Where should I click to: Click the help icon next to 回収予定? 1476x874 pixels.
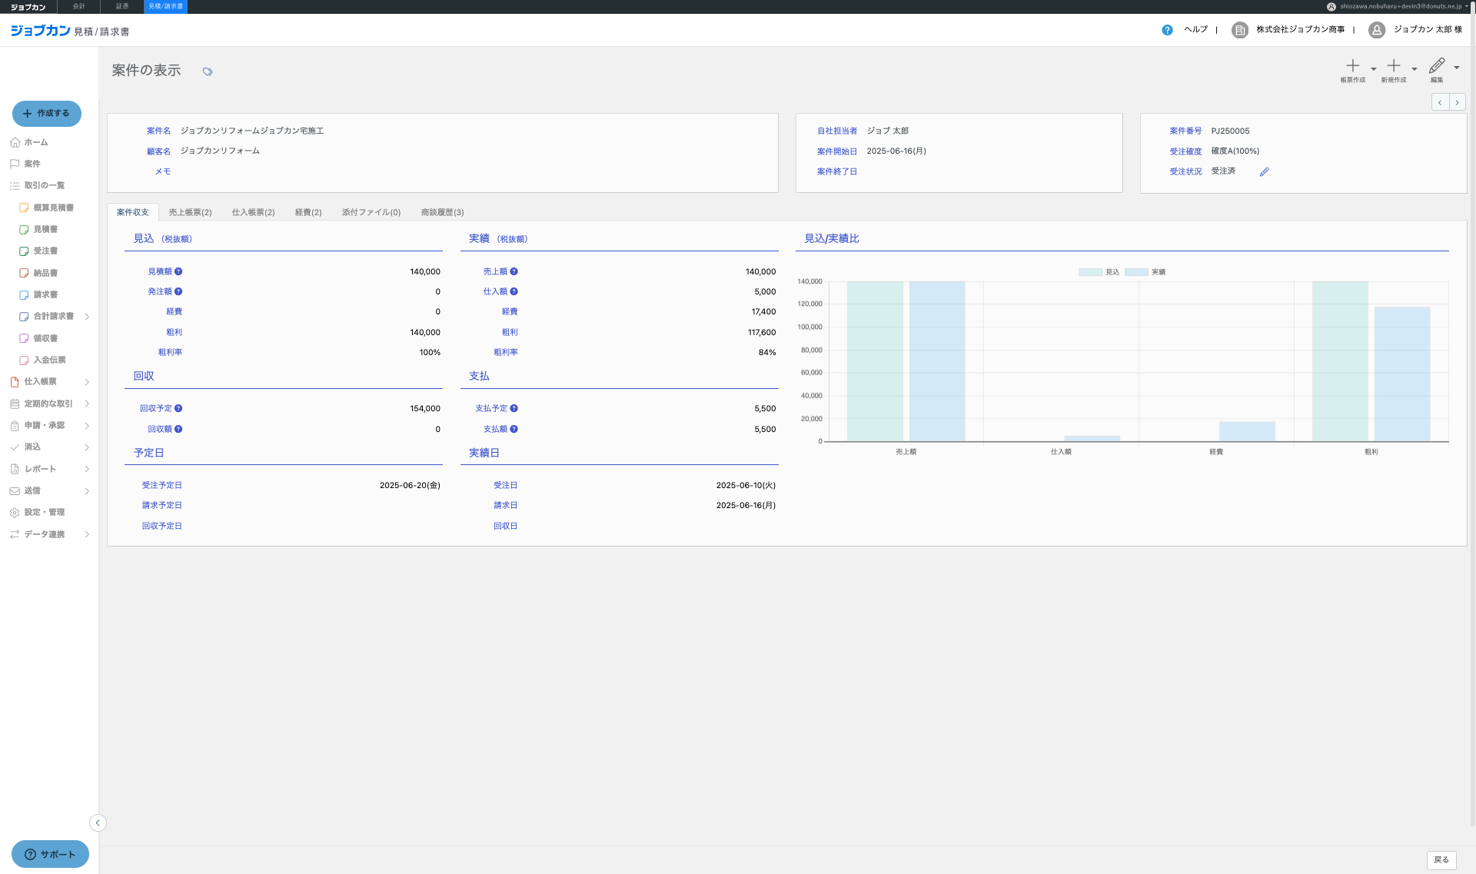(x=178, y=408)
